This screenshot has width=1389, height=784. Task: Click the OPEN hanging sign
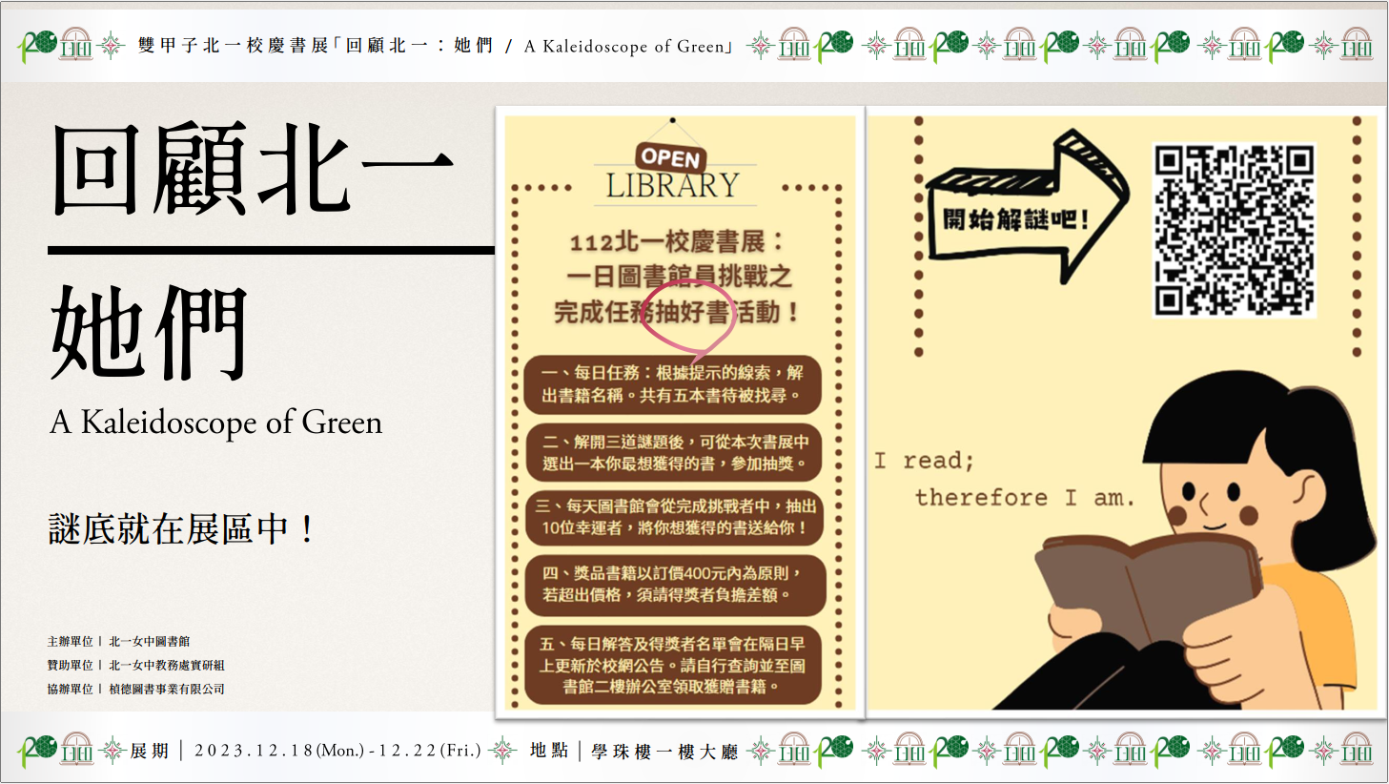point(671,156)
